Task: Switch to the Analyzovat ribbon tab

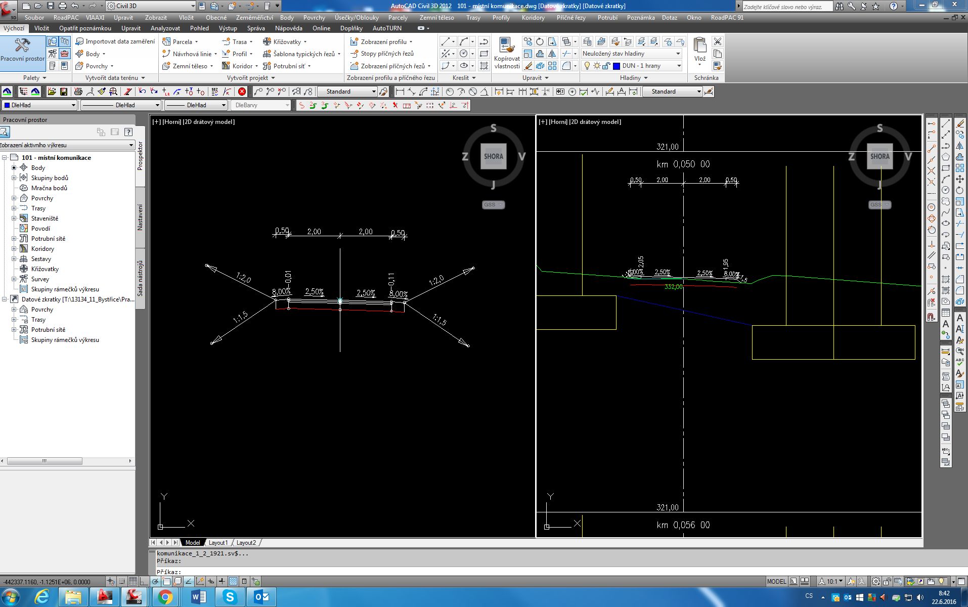Action: click(165, 28)
